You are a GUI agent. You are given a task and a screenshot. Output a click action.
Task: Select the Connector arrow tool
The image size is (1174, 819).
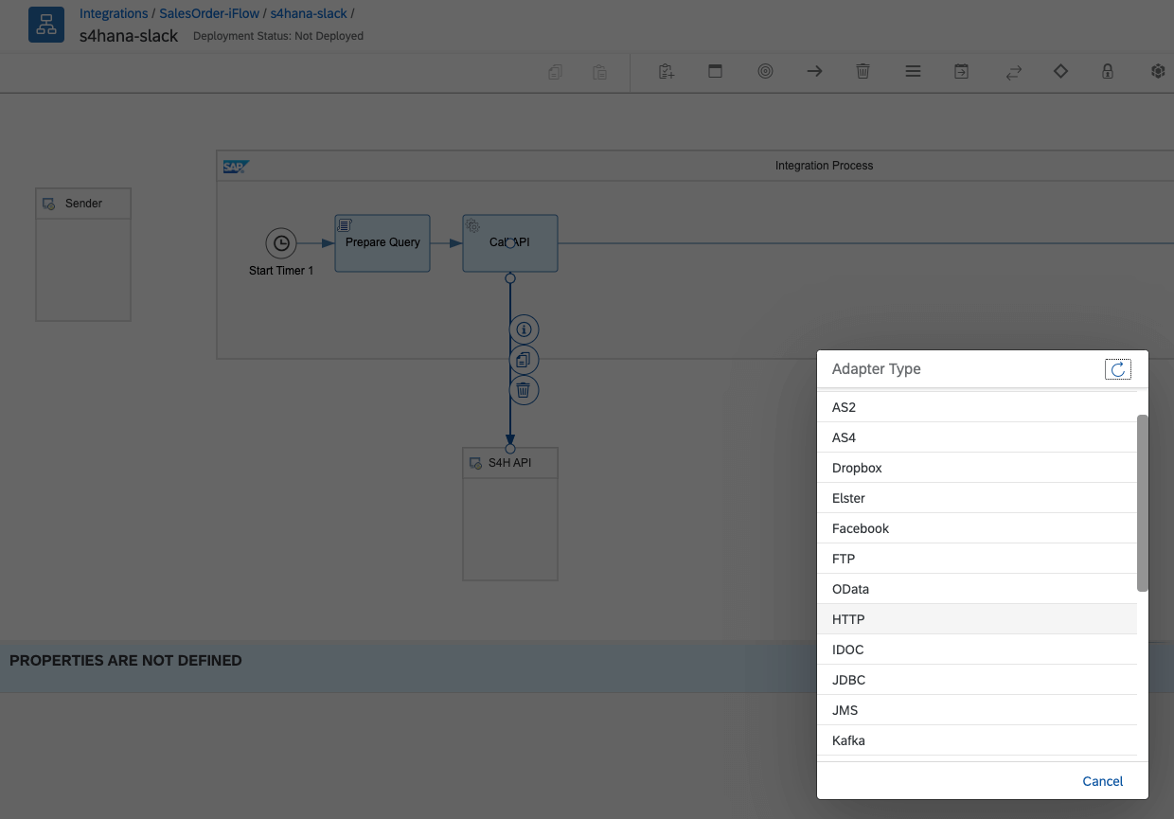coord(814,71)
